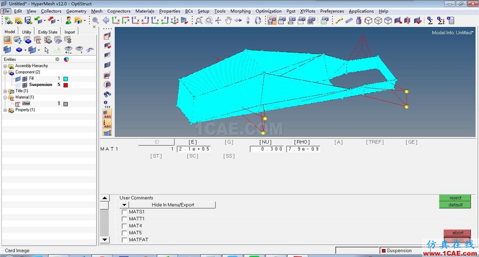Click the [E] value field 2.1e+05
The height and width of the screenshot is (257, 479).
[194, 149]
